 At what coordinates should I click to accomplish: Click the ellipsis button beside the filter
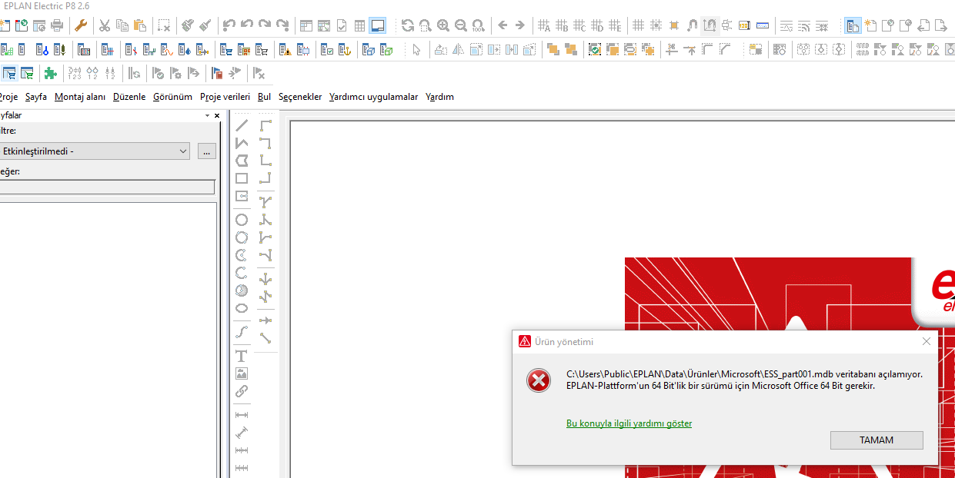point(206,151)
